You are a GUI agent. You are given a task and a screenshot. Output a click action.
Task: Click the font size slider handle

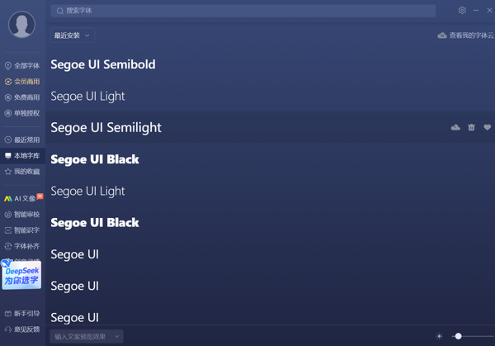pyautogui.click(x=459, y=336)
